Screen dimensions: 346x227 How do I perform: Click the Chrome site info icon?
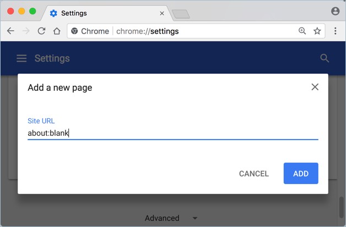tap(74, 31)
